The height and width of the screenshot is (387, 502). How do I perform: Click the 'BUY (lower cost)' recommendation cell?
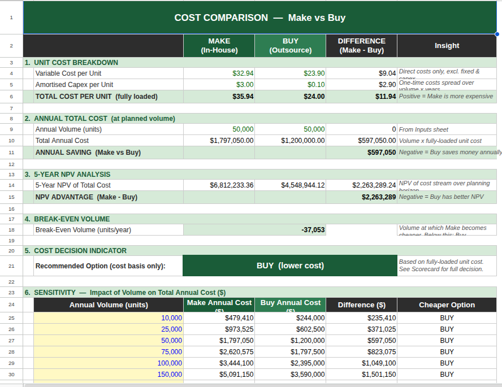point(290,266)
